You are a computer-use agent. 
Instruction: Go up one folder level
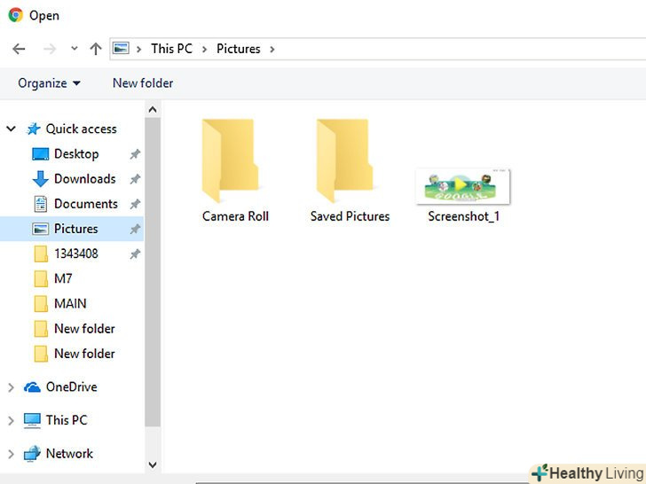click(x=96, y=49)
